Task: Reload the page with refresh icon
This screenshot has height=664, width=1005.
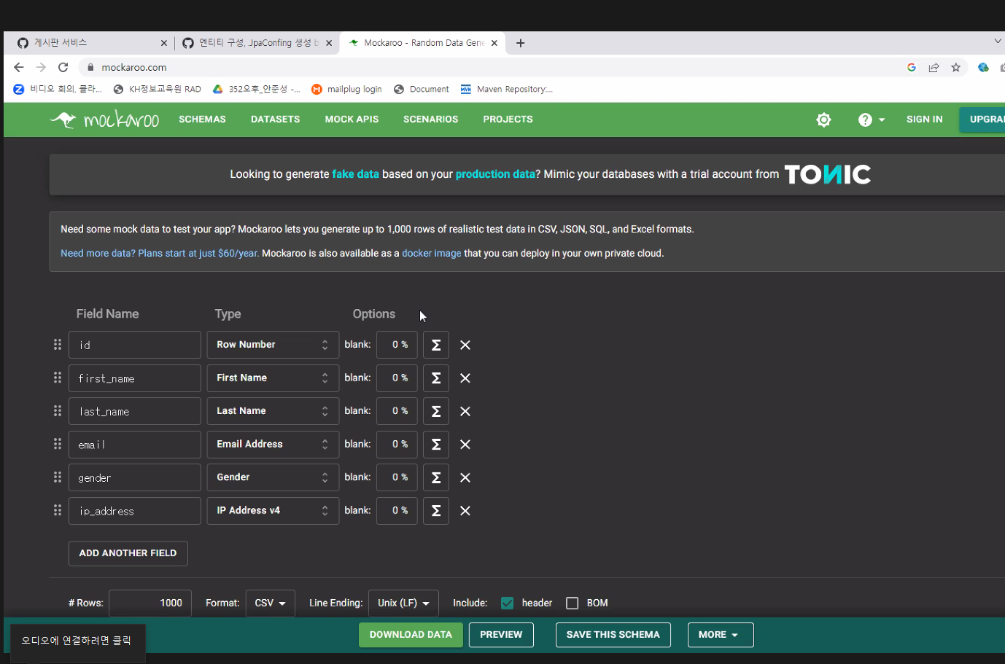Action: coord(63,67)
